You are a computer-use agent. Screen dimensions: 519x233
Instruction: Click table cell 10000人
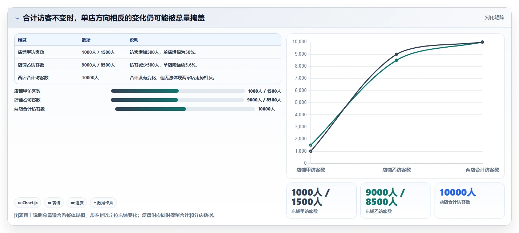(90, 78)
